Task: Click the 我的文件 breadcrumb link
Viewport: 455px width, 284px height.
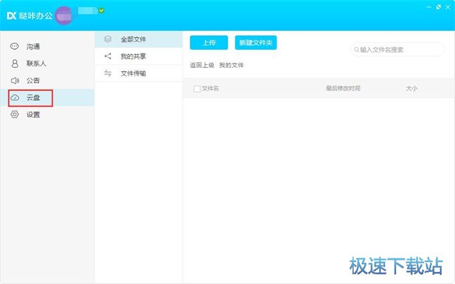Action: tap(231, 66)
